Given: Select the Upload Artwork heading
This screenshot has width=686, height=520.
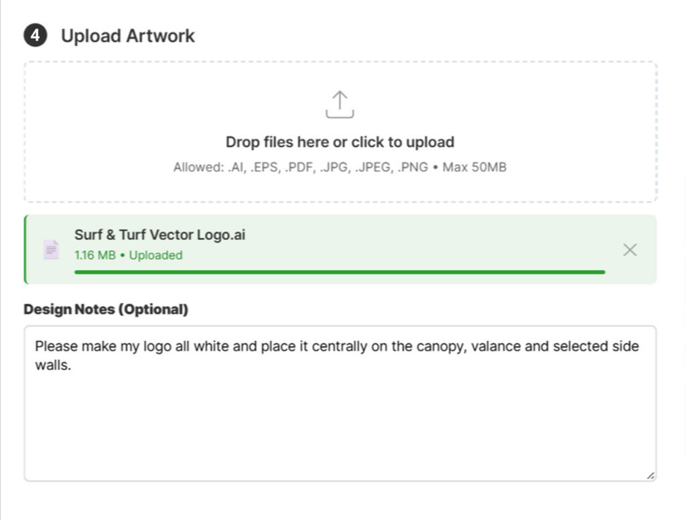Looking at the screenshot, I should [x=128, y=35].
